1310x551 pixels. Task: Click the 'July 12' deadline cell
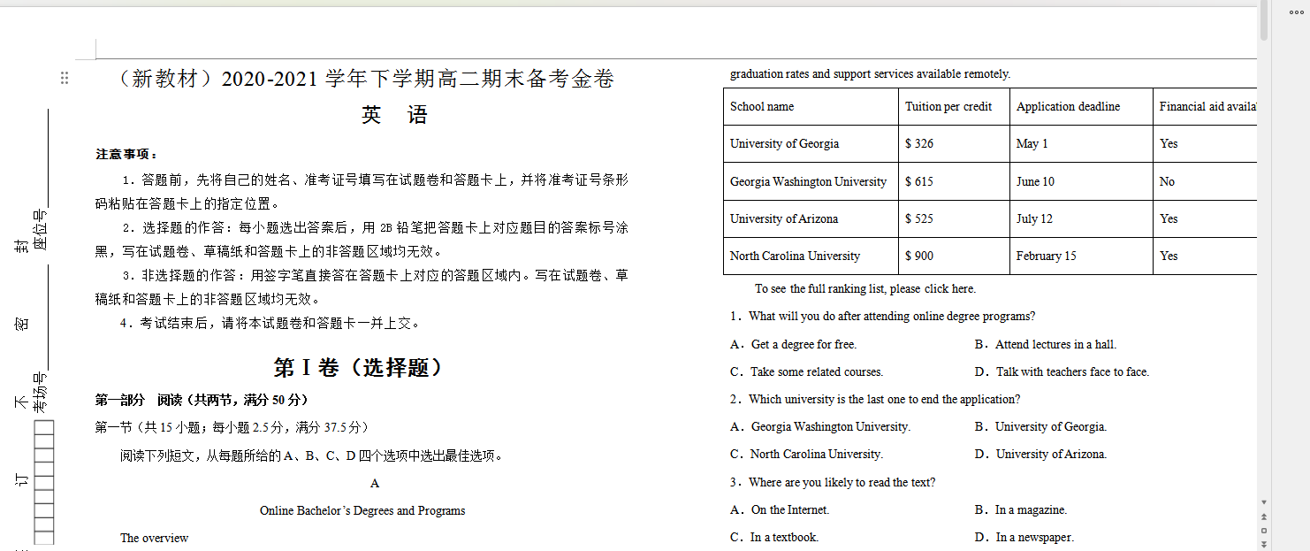[1081, 218]
